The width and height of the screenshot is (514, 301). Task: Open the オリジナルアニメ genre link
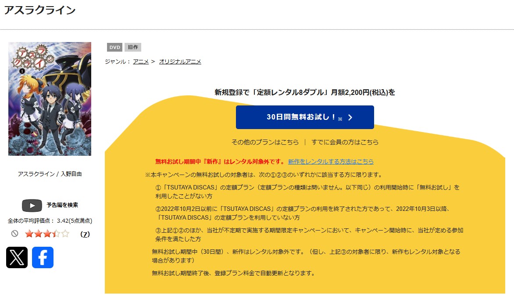180,62
